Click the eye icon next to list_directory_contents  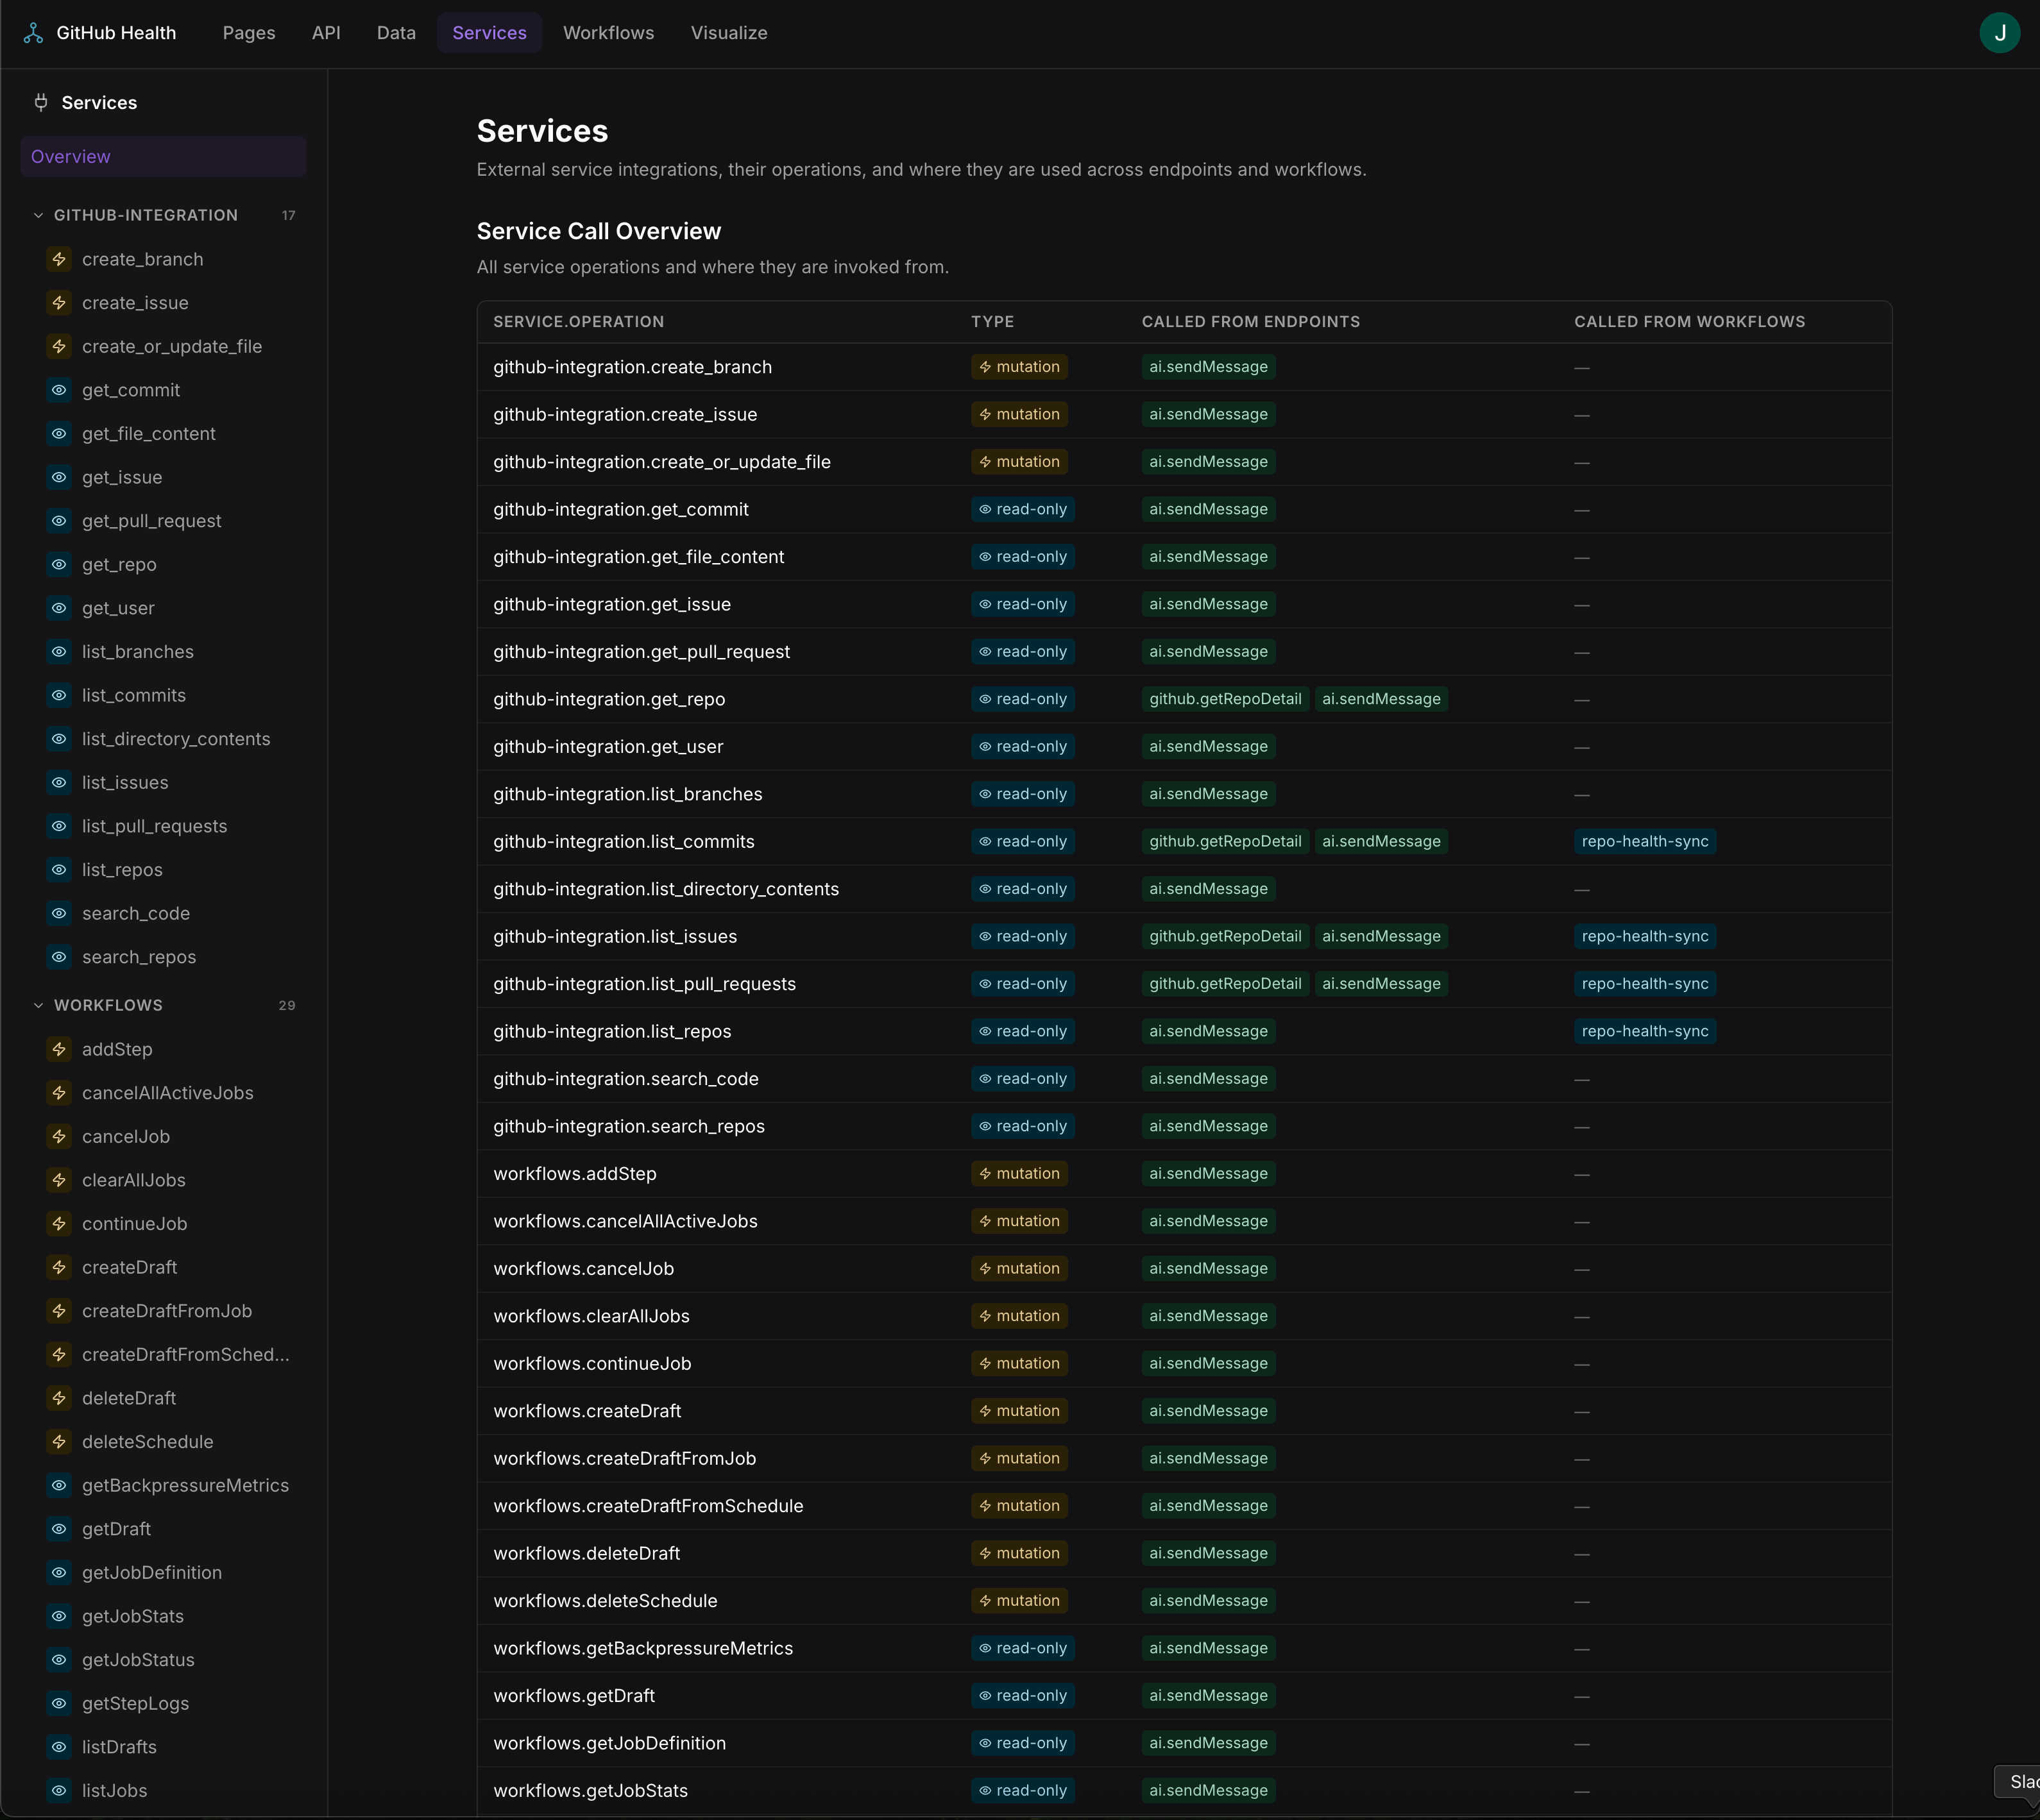tap(59, 739)
